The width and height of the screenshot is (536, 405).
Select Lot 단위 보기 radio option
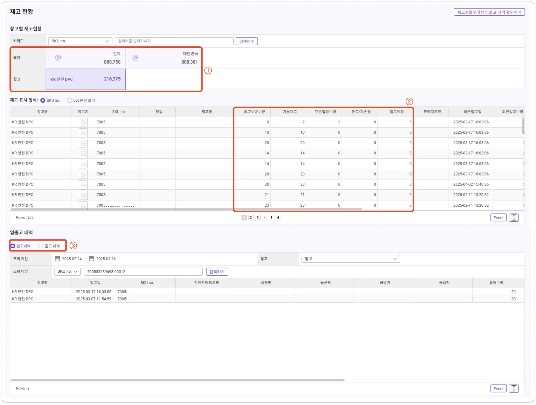[x=69, y=101]
